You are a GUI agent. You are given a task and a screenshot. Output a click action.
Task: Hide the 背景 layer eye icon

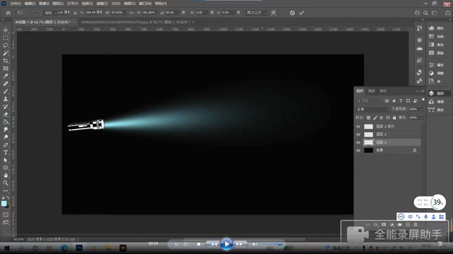358,150
